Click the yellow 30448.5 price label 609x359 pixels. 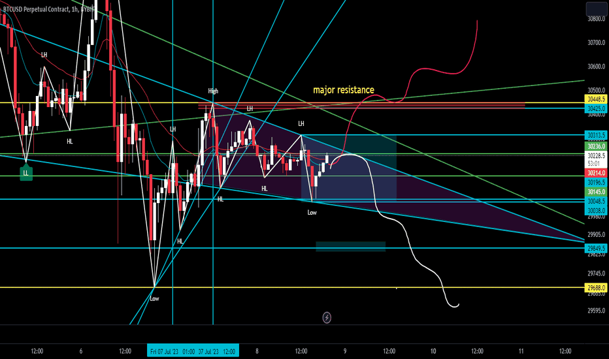click(596, 99)
